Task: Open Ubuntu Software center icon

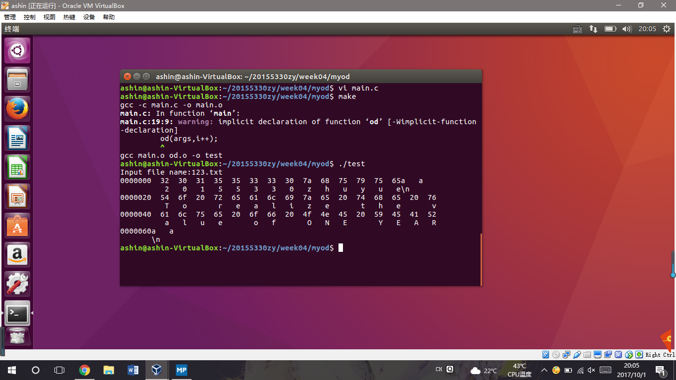Action: coord(17,225)
